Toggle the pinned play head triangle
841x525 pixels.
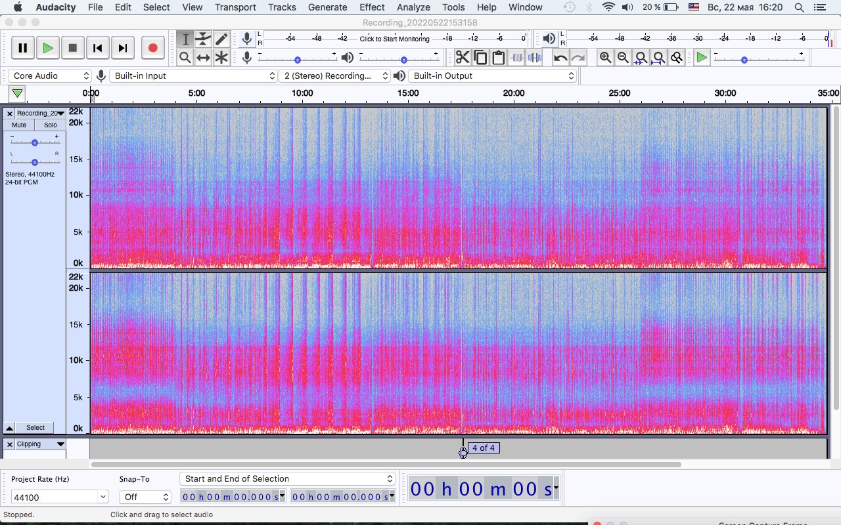[x=18, y=94]
